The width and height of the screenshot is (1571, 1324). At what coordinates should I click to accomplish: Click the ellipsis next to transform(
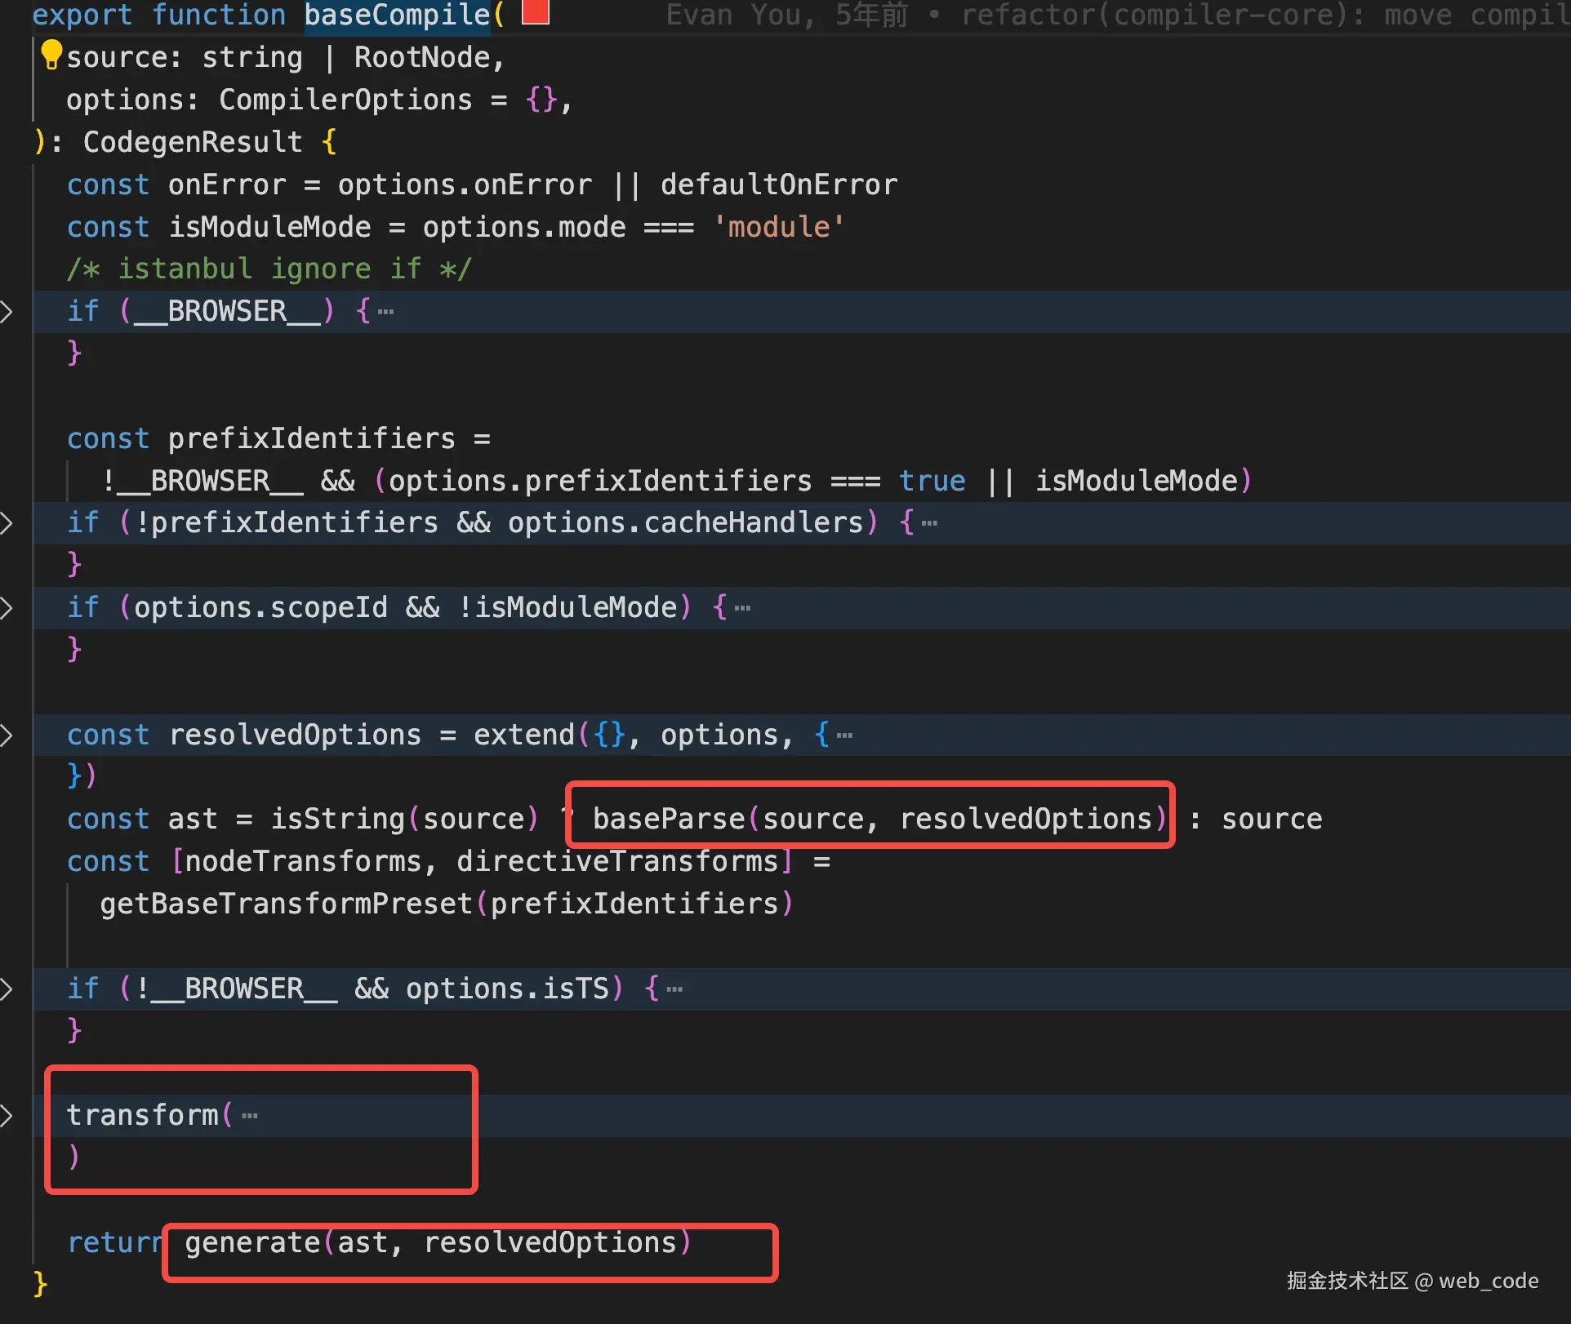(250, 1116)
